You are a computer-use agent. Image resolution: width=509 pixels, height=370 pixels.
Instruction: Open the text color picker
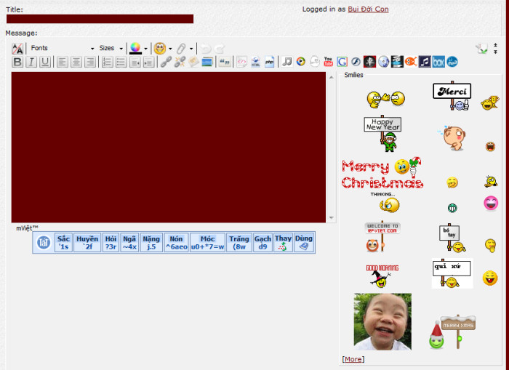click(x=135, y=48)
